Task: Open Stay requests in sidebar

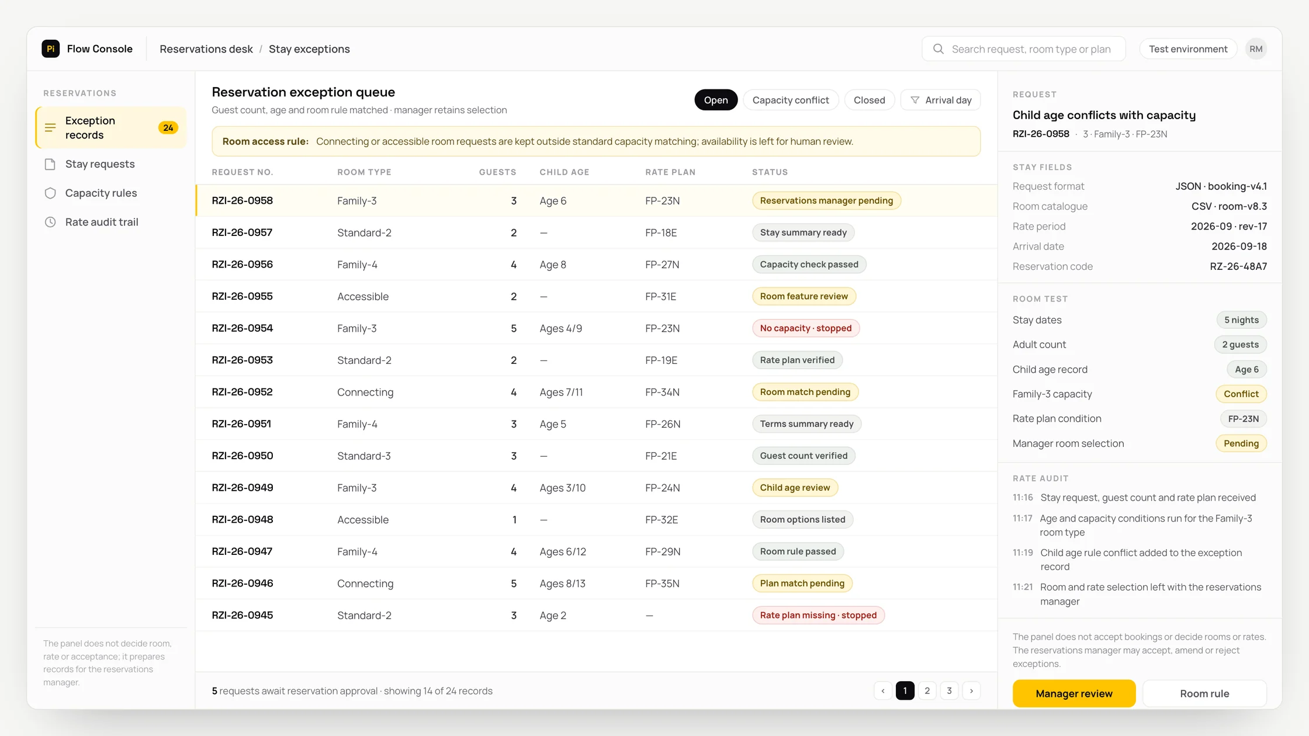Action: pos(111,164)
